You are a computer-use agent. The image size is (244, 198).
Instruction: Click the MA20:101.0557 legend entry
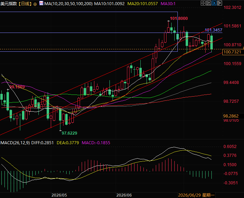[x=142, y=4]
